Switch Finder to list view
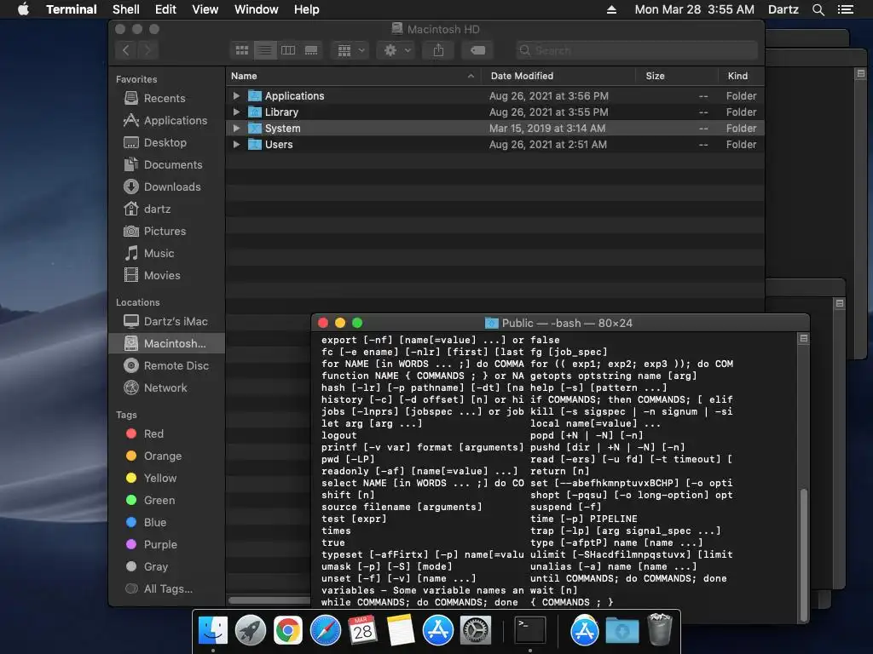Screen dimensions: 873x654 (x=265, y=50)
